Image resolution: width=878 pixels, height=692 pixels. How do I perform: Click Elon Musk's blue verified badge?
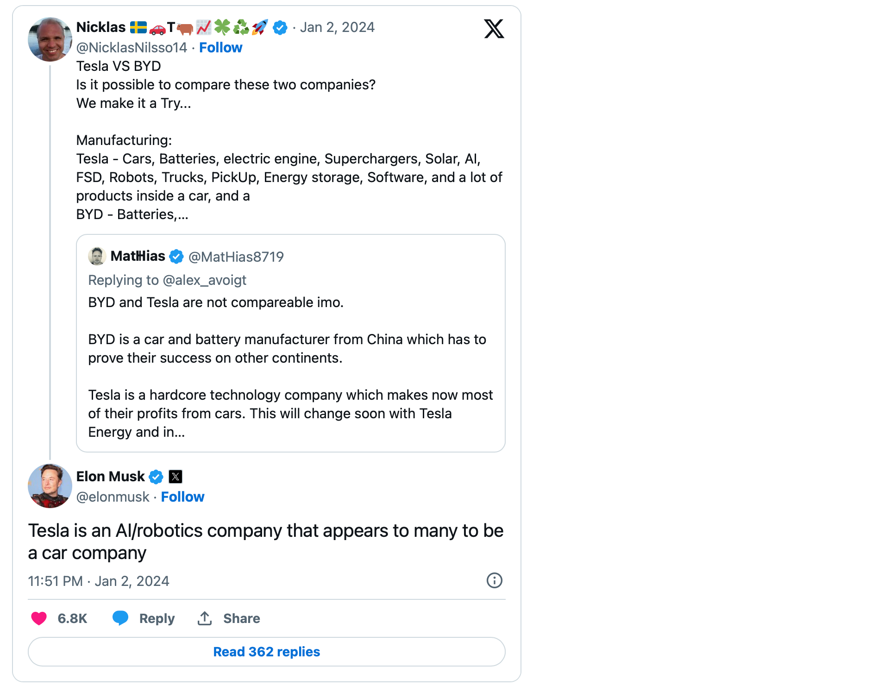pyautogui.click(x=156, y=477)
